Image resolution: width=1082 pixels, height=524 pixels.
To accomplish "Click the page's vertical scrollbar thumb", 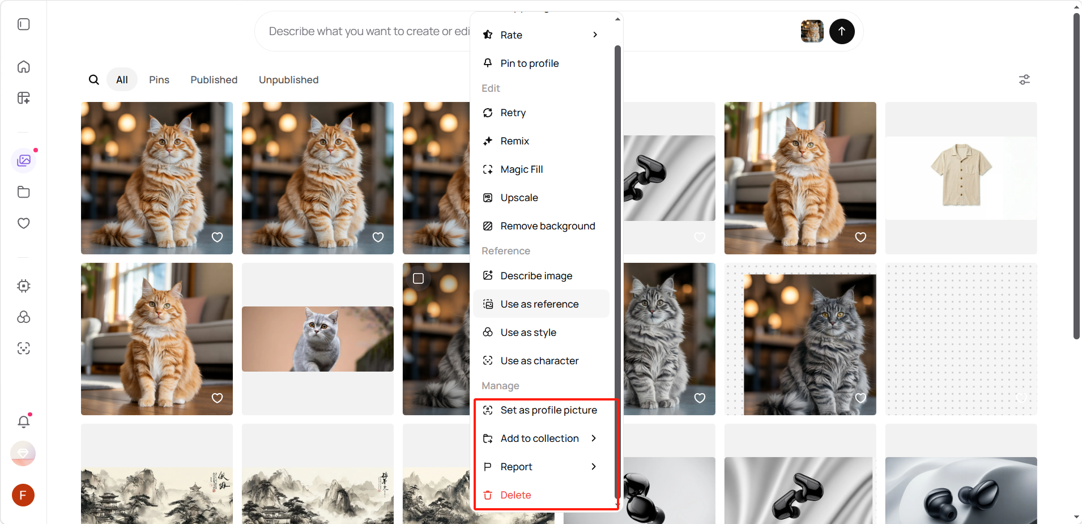I will click(1076, 176).
